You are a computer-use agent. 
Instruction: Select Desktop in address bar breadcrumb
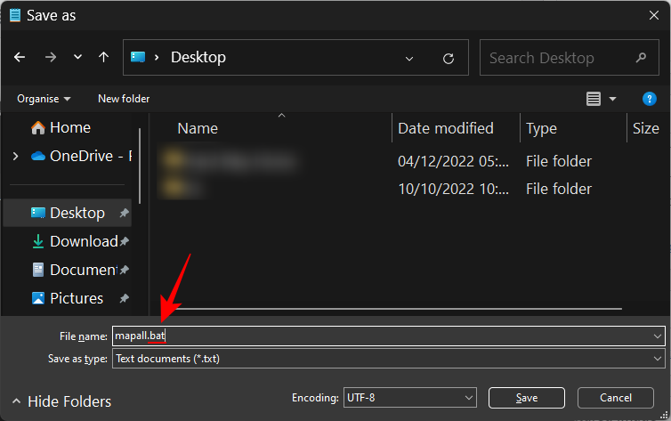point(198,57)
